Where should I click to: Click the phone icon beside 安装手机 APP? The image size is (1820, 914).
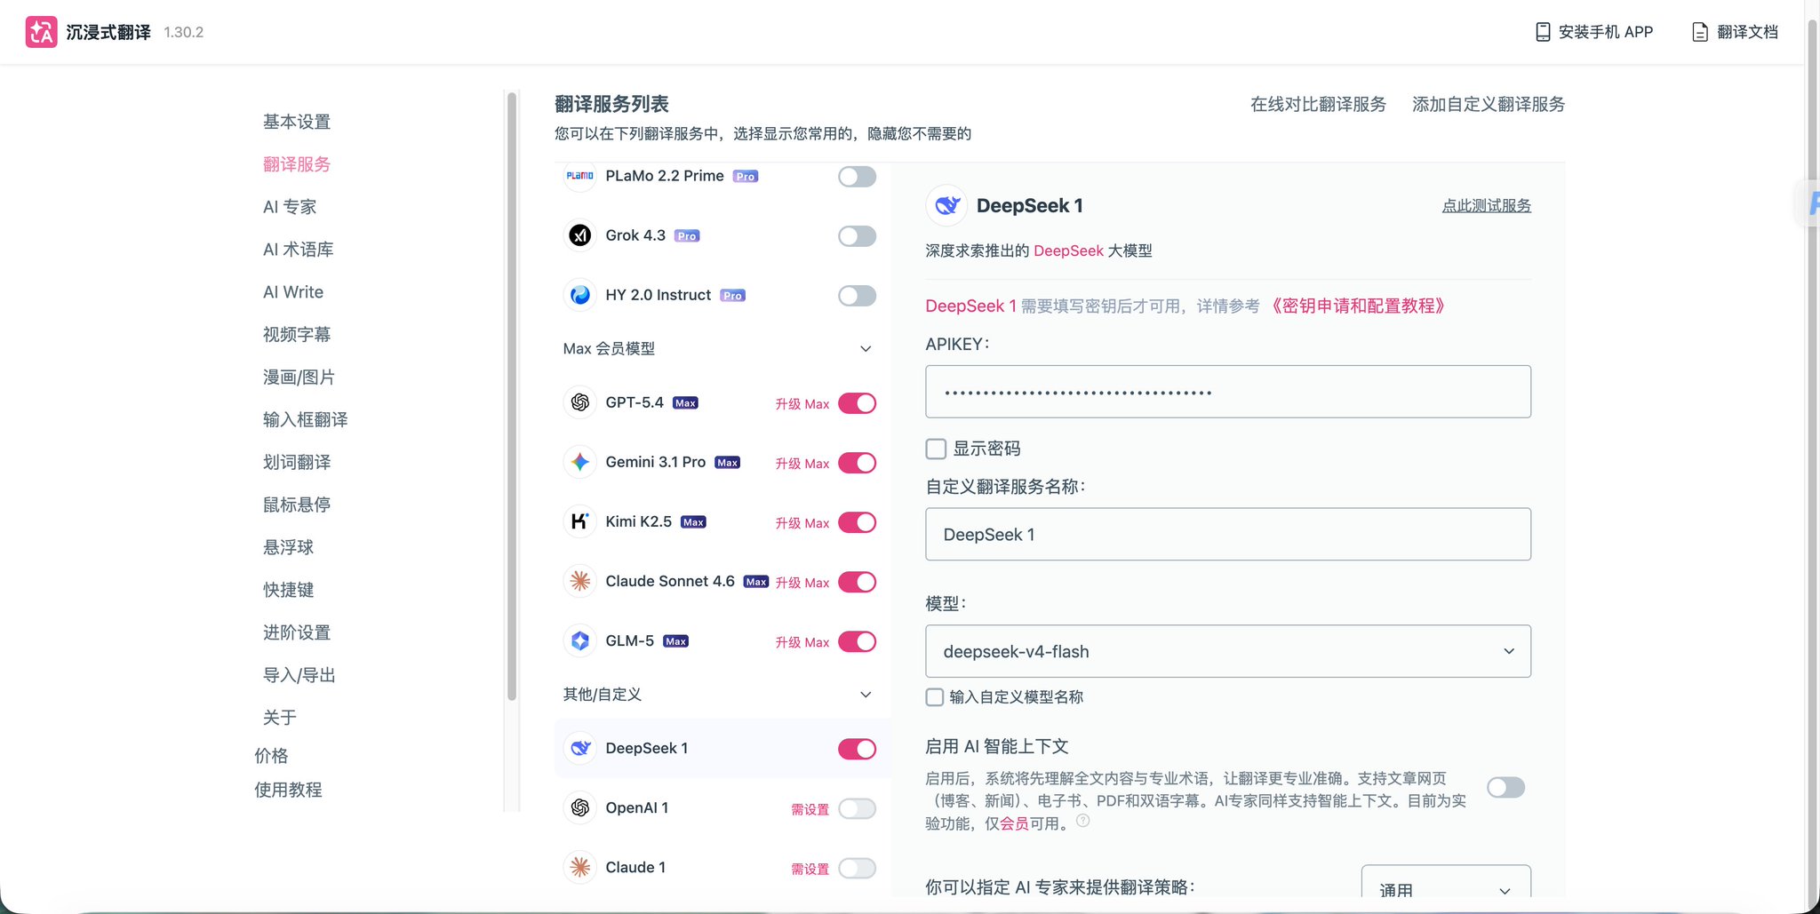click(x=1543, y=32)
